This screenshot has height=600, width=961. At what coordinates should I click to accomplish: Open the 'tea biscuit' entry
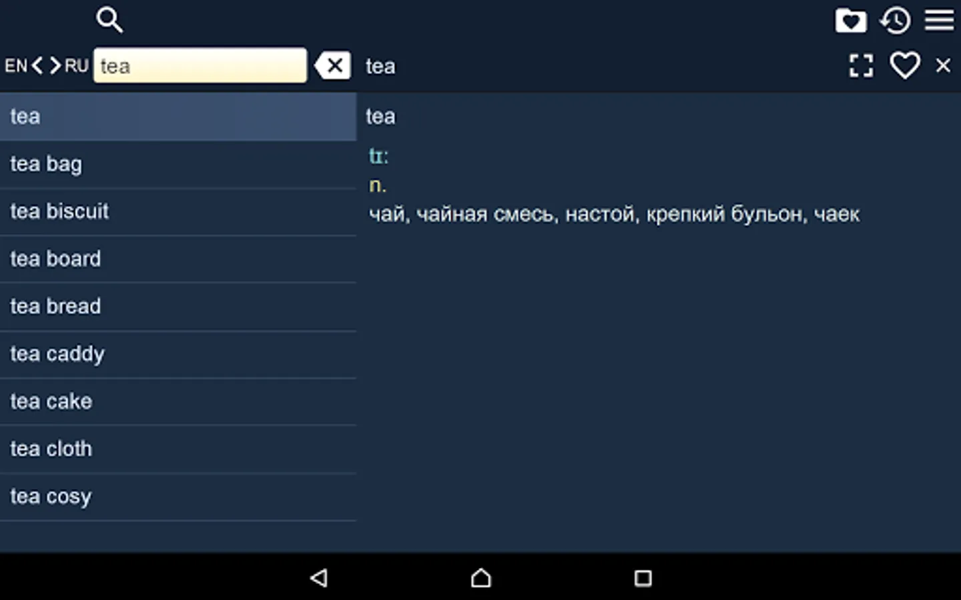[x=178, y=211]
